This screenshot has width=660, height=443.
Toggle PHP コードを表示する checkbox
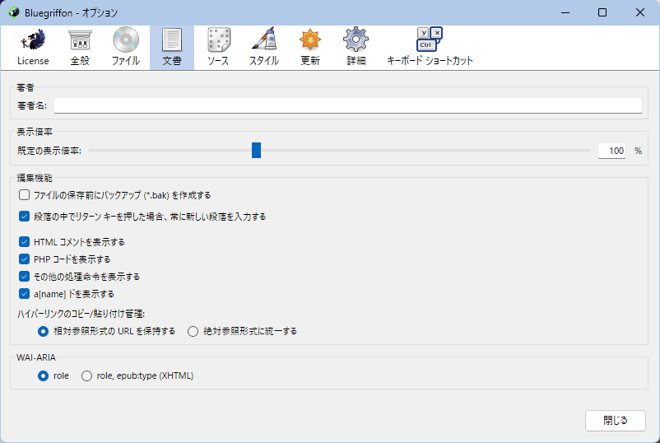coord(24,259)
